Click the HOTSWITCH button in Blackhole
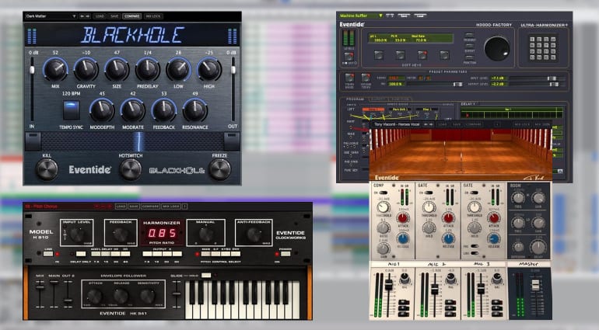 130,170
